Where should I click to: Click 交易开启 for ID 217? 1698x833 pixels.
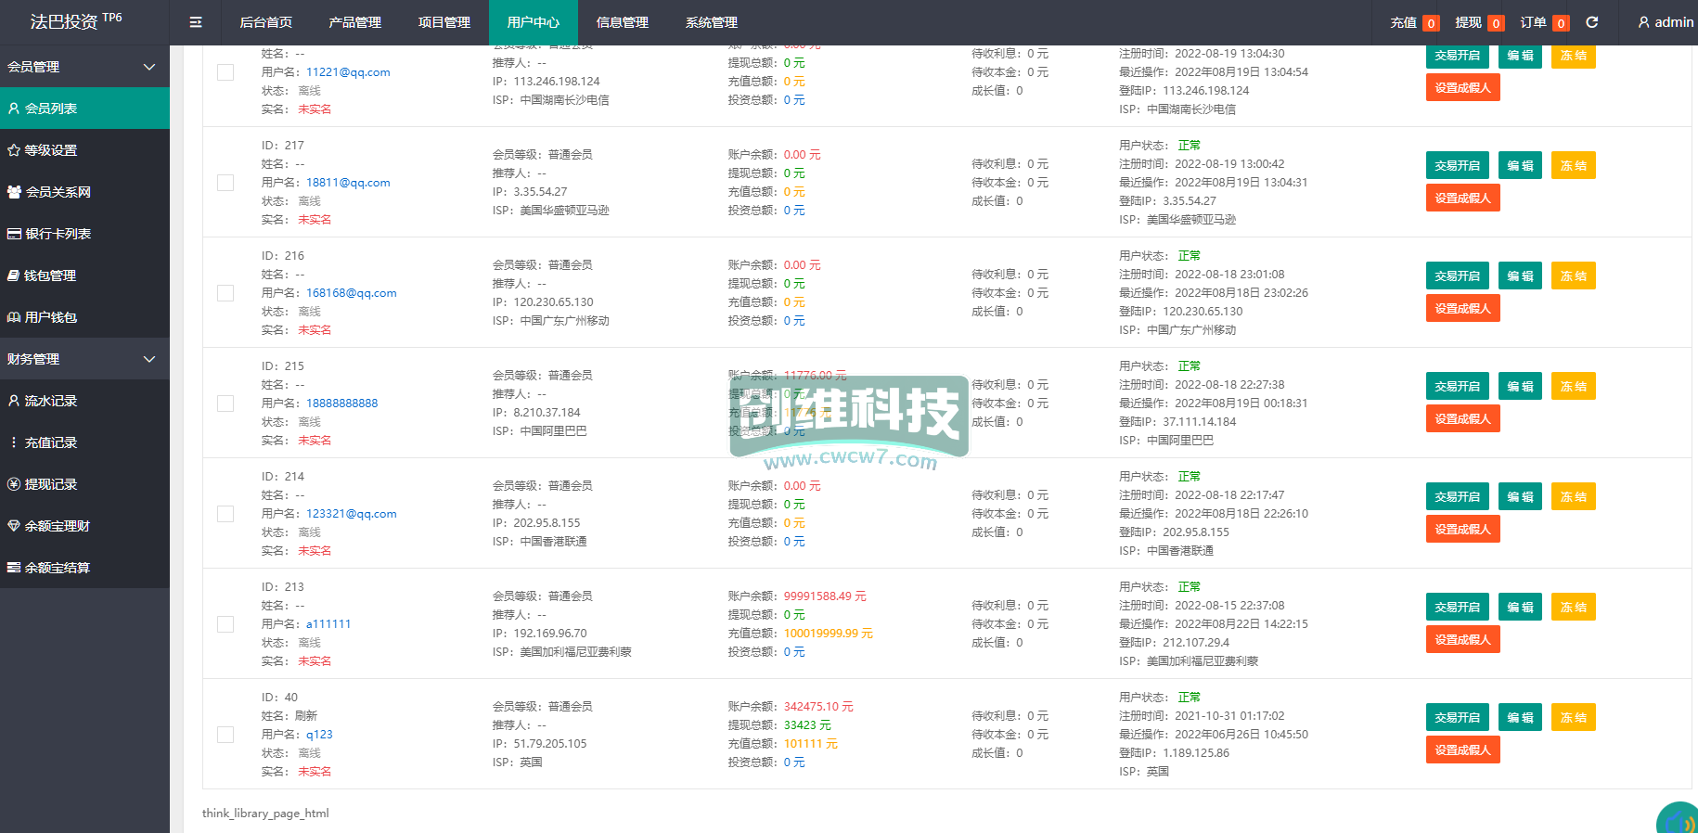(1457, 166)
